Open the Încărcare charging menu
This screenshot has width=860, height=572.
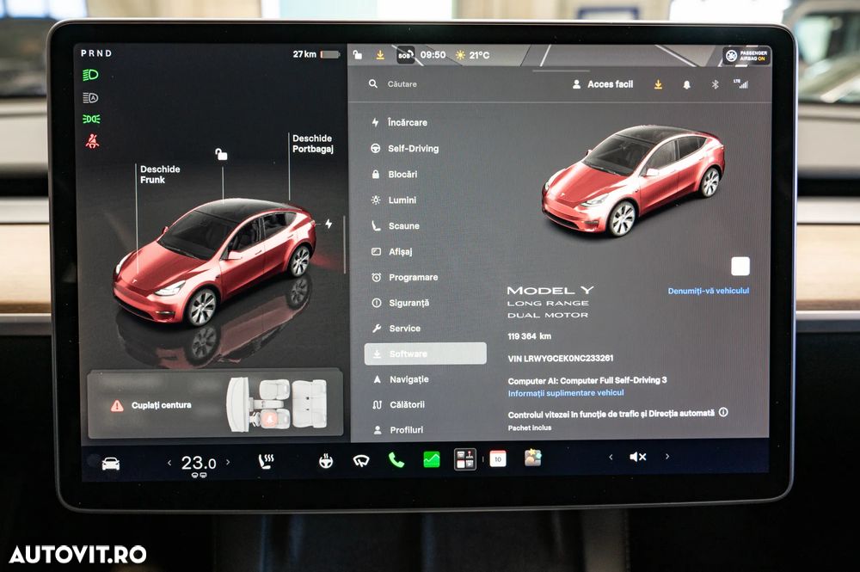coord(399,122)
